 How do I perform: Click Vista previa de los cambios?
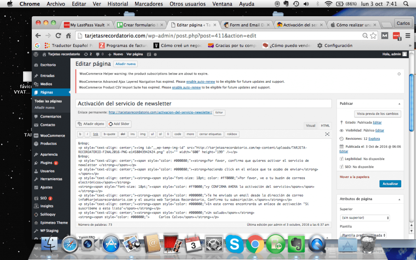[377, 114]
